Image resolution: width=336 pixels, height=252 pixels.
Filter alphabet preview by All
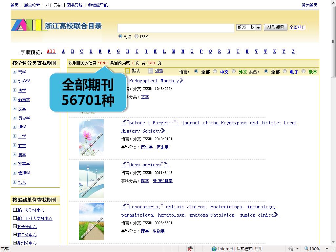click(51, 52)
